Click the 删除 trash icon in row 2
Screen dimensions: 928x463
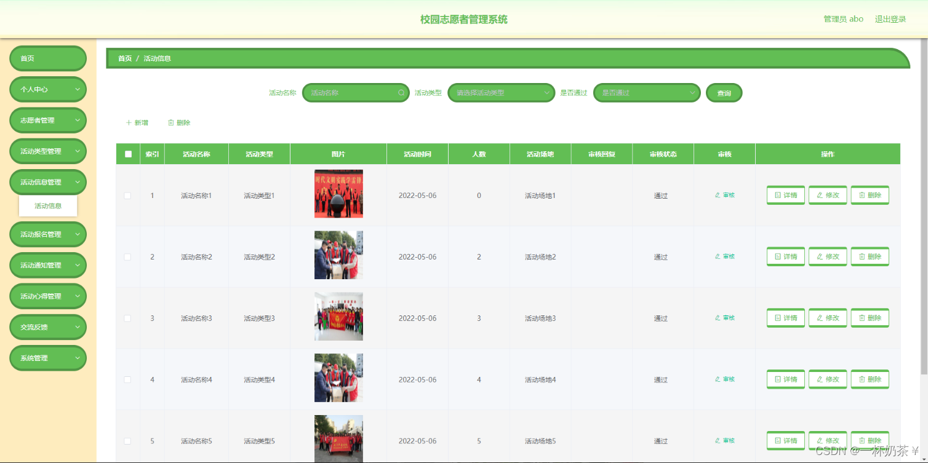[x=862, y=256]
